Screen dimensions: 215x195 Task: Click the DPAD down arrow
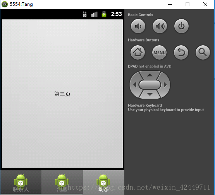pyautogui.click(x=150, y=94)
